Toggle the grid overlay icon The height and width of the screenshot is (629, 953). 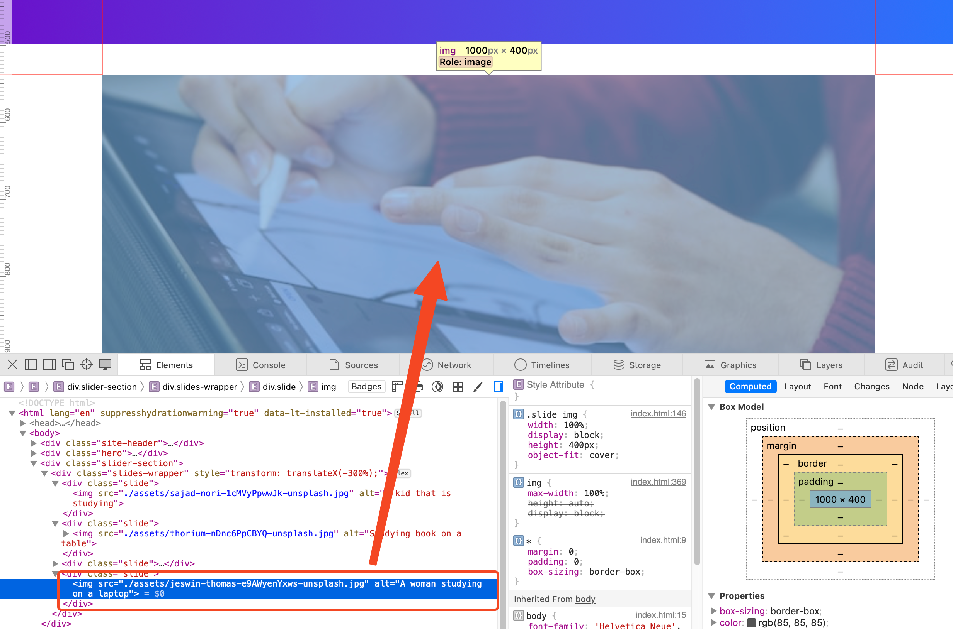coord(457,386)
